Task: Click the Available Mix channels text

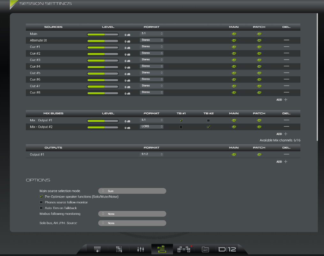Action: [x=280, y=140]
